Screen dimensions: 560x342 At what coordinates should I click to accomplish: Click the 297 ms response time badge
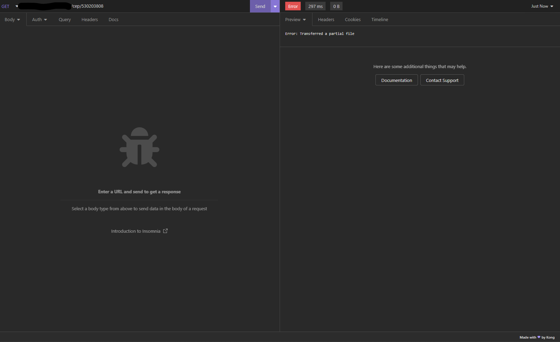pyautogui.click(x=315, y=6)
